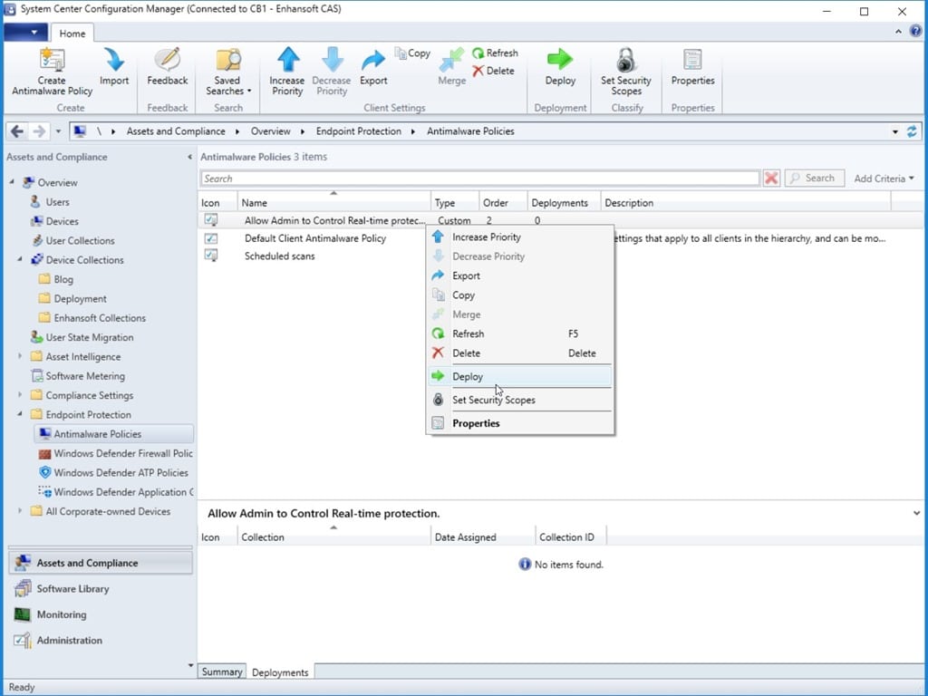Collapse the ribbon with the arrow
The width and height of the screenshot is (928, 696).
coord(898,32)
